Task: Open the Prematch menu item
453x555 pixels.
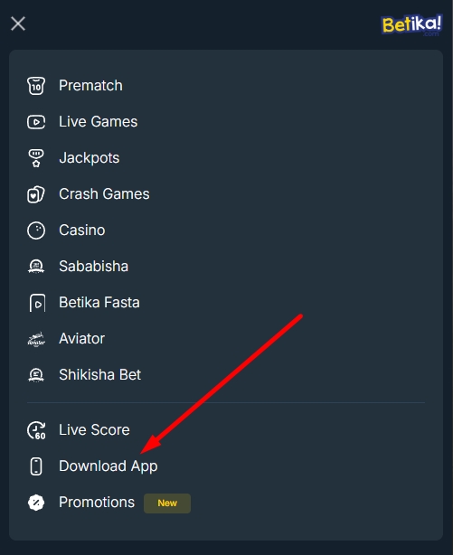Action: click(90, 86)
